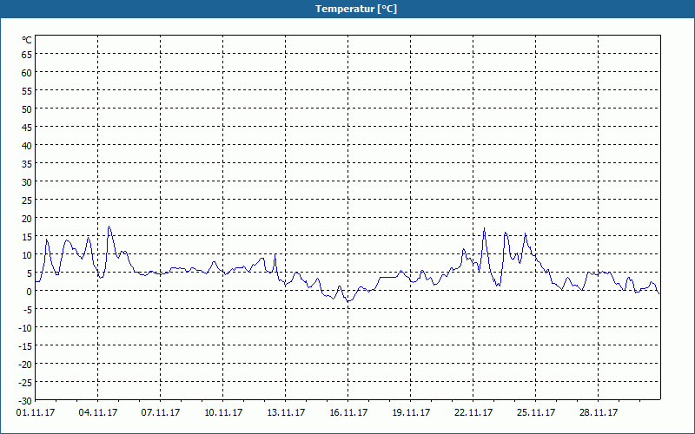
Task: Select the 13.11.17 date label
Action: pyautogui.click(x=286, y=412)
